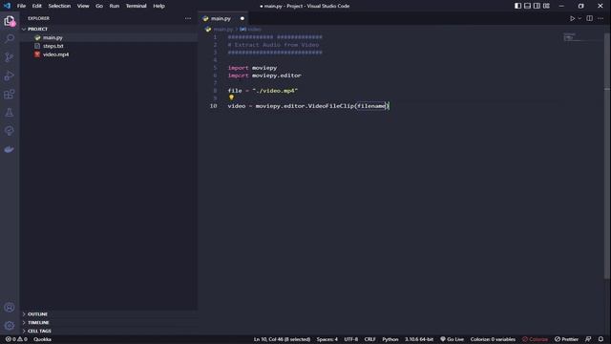
Task: Click Colorizer: 0 variables status
Action: click(x=493, y=339)
